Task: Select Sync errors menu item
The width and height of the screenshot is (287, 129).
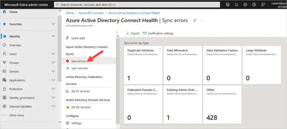Action: pos(89,61)
